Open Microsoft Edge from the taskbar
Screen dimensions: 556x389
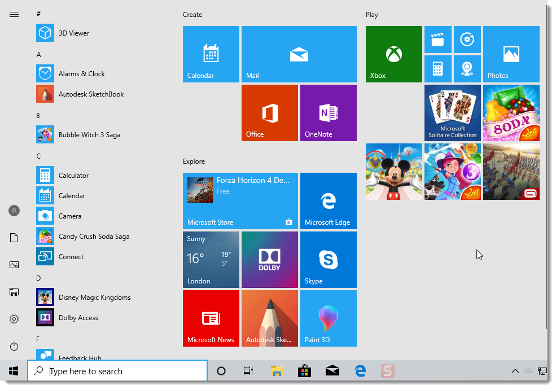coord(360,371)
